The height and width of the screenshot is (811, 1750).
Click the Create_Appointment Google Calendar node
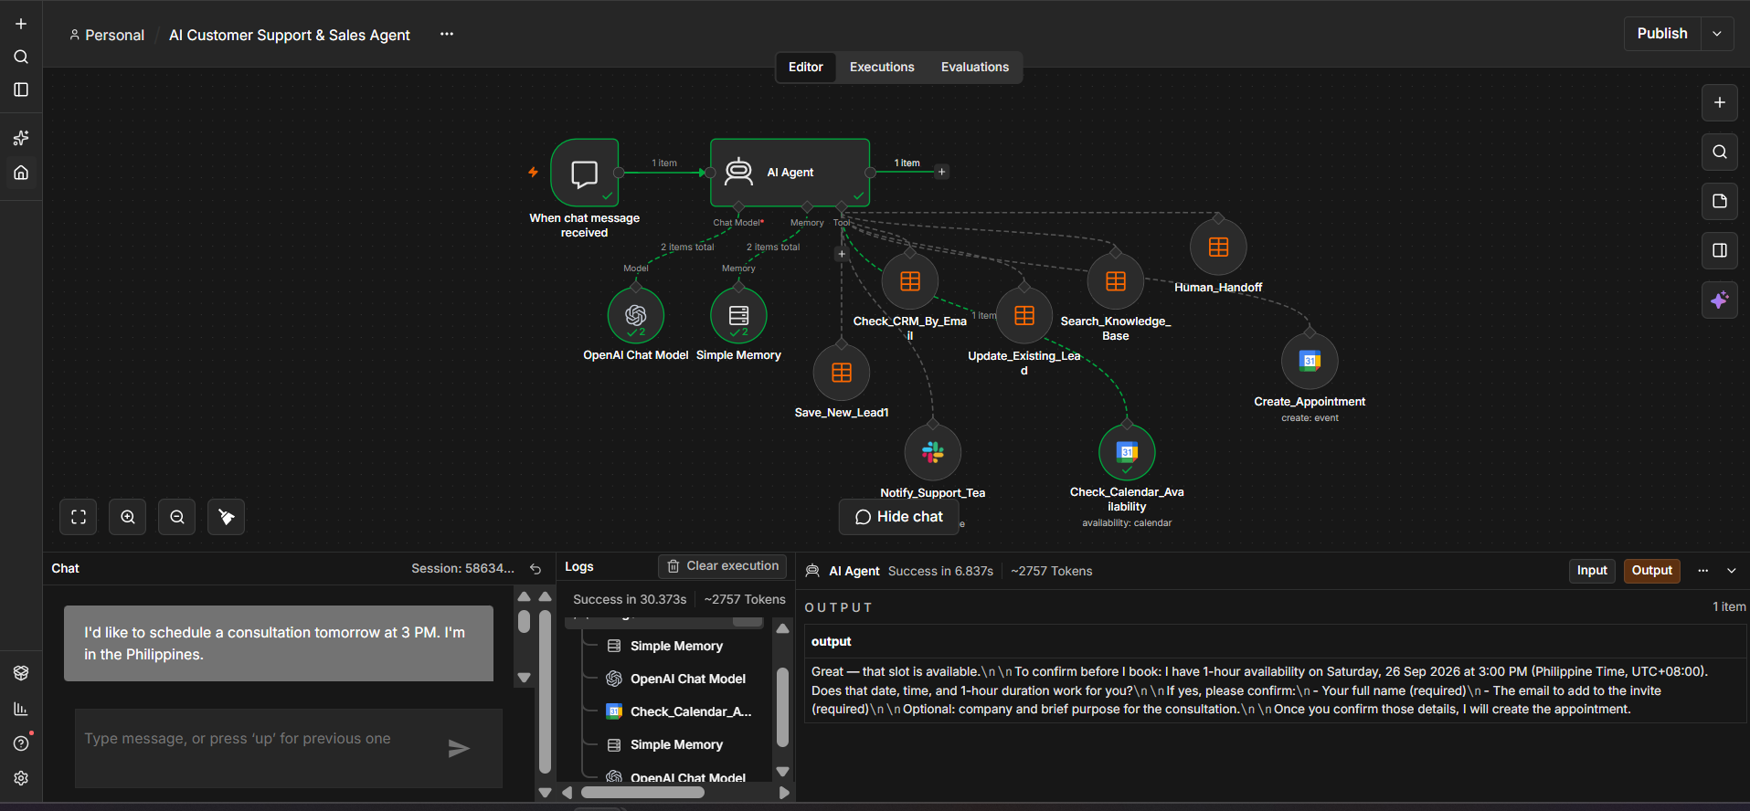pos(1310,361)
